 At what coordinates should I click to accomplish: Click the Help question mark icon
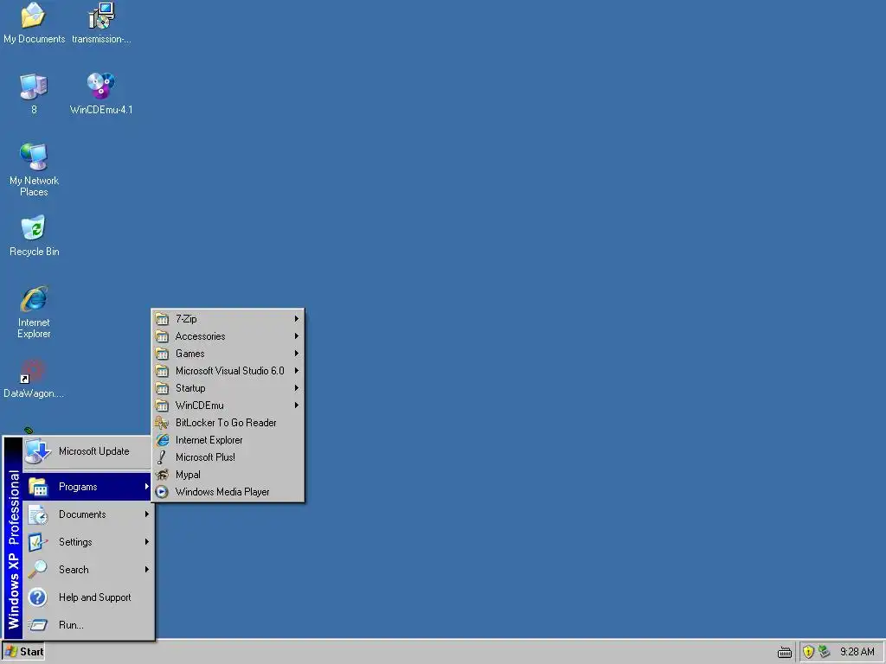click(x=38, y=597)
